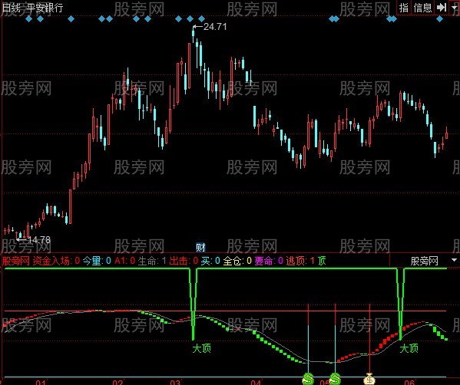Open the 信息 info panel

(422, 8)
